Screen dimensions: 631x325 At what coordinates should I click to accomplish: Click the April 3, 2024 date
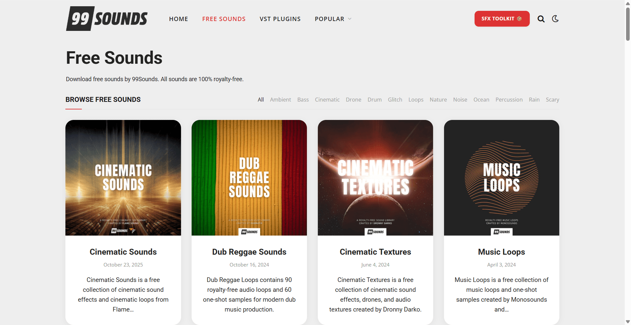click(x=502, y=265)
